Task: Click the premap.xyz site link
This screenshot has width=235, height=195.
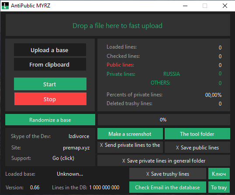Action: [x=76, y=148]
